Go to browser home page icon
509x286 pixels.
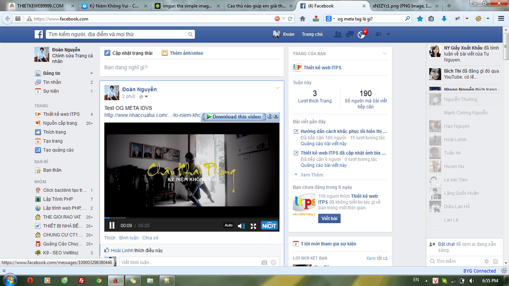(x=302, y=19)
